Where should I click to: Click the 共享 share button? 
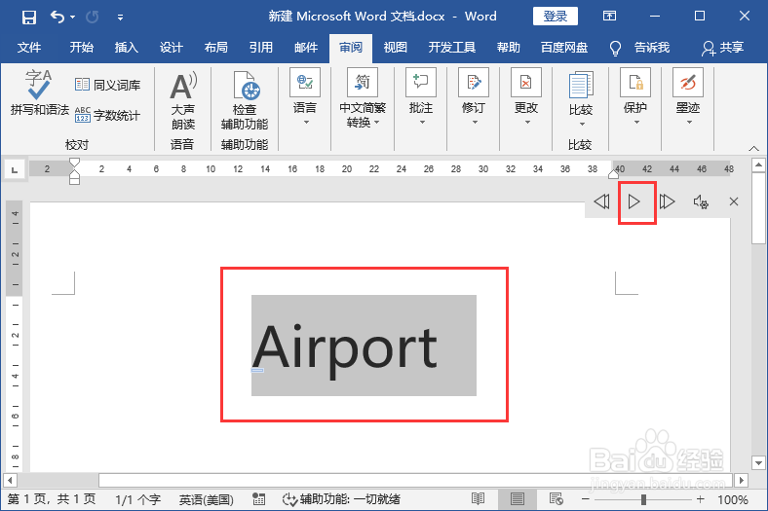722,48
